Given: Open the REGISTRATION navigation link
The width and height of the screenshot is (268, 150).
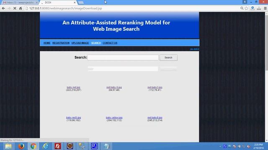Looking at the screenshot, I should coord(61,43).
